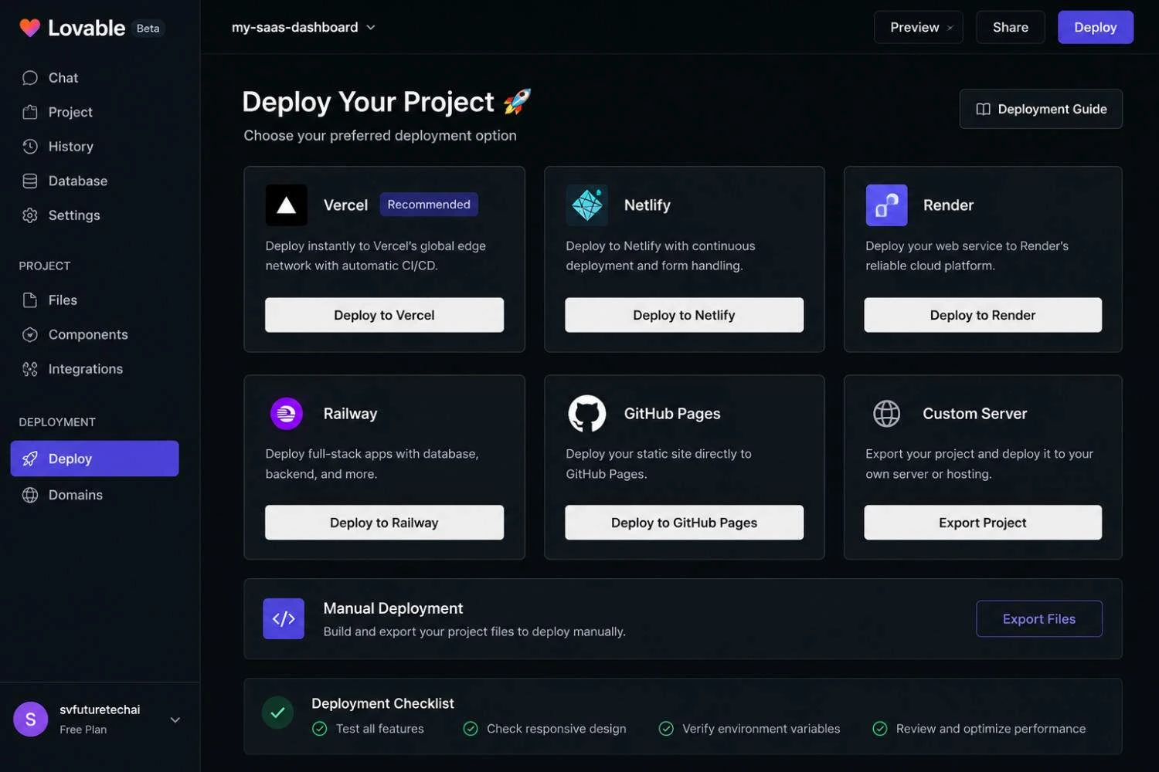
Task: Click the Deploy rocket icon in sidebar
Action: (30, 459)
